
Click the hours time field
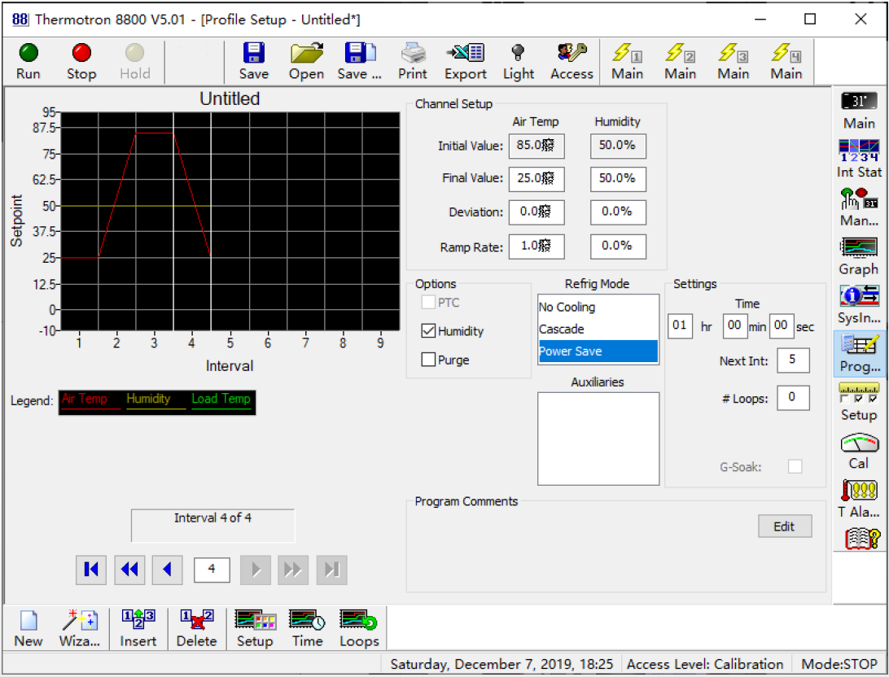680,325
